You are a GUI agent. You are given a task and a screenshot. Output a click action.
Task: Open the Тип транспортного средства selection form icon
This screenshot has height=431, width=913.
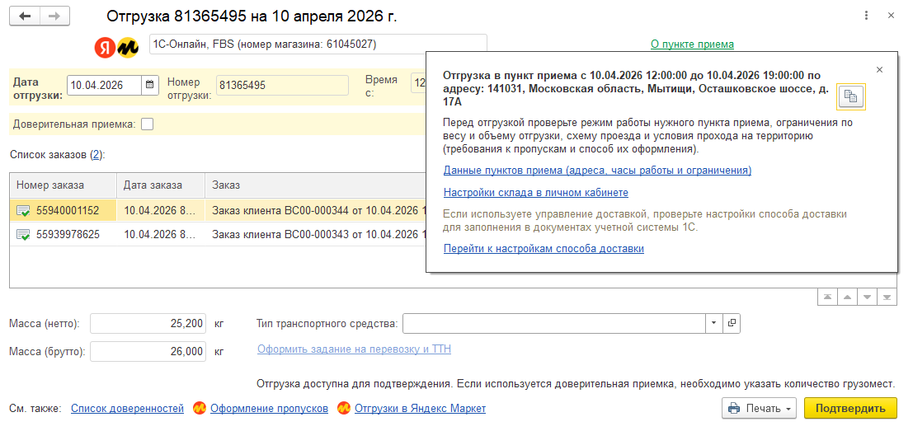pyautogui.click(x=732, y=323)
